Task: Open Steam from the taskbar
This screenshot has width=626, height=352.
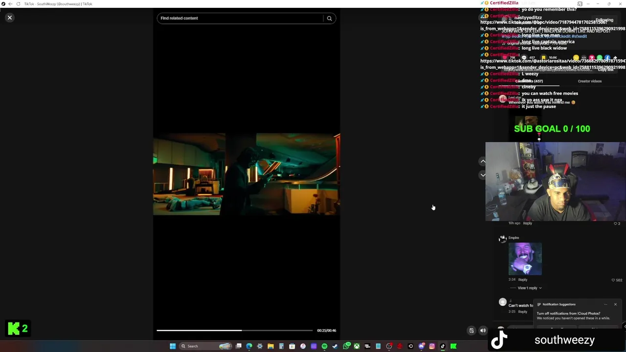Action: (335, 346)
